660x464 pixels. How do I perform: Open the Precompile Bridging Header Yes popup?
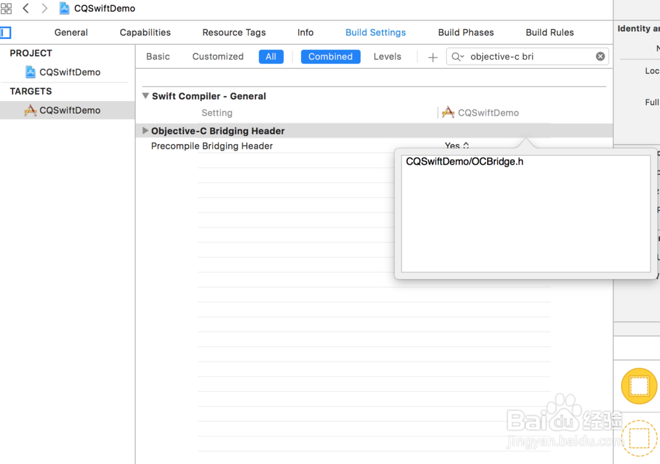click(x=457, y=145)
